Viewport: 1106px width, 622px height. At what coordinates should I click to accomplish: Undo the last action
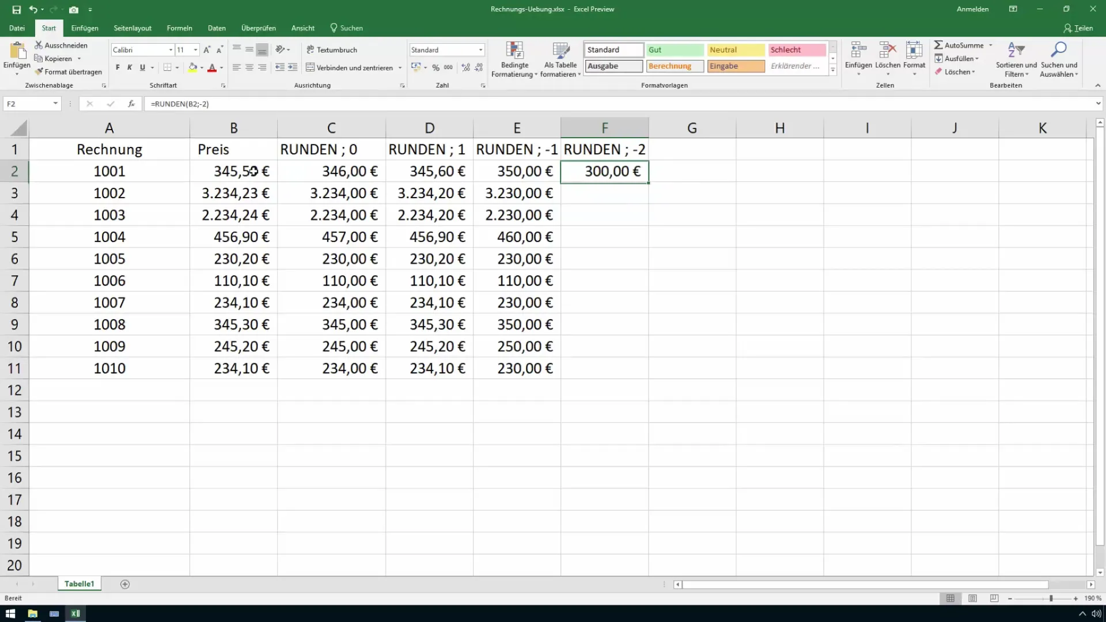(33, 10)
